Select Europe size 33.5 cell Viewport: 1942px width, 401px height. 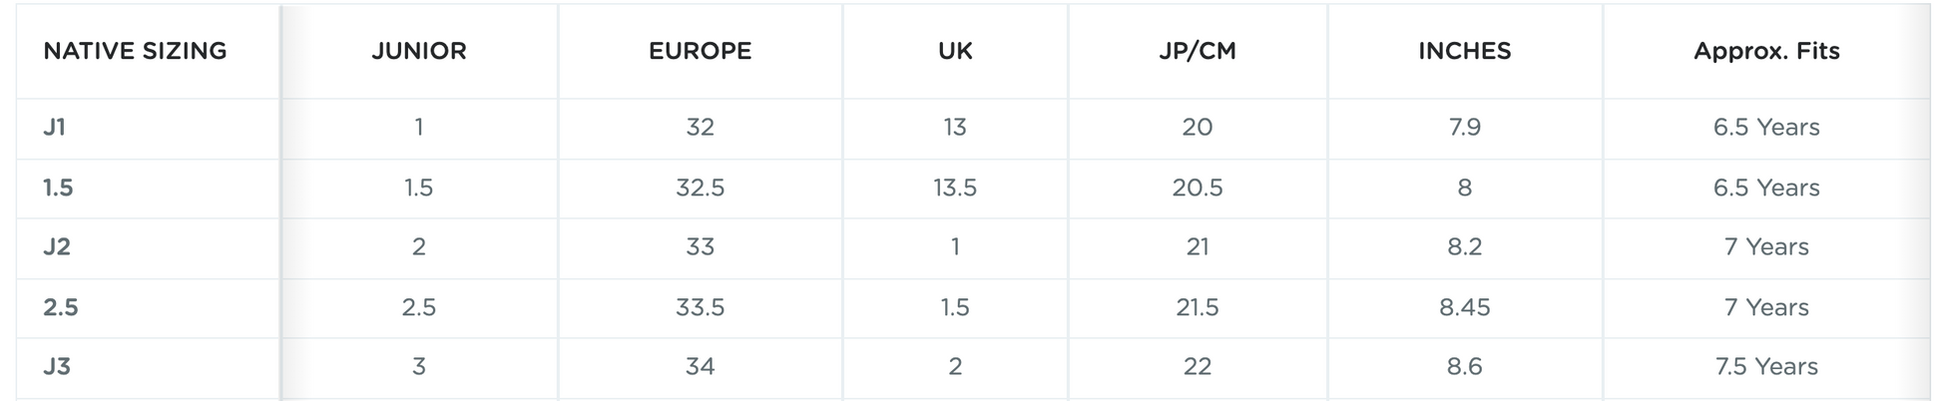pyautogui.click(x=700, y=307)
